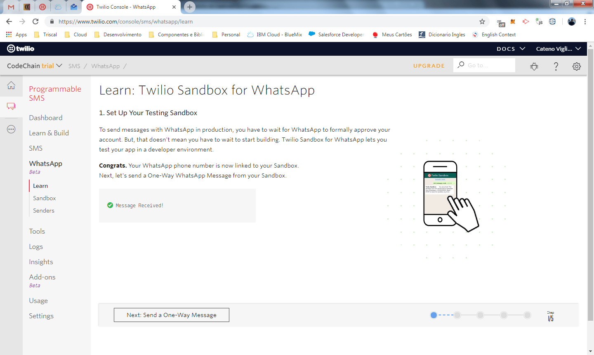The height and width of the screenshot is (355, 594).
Task: Select Senders under WhatsApp
Action: click(x=44, y=211)
